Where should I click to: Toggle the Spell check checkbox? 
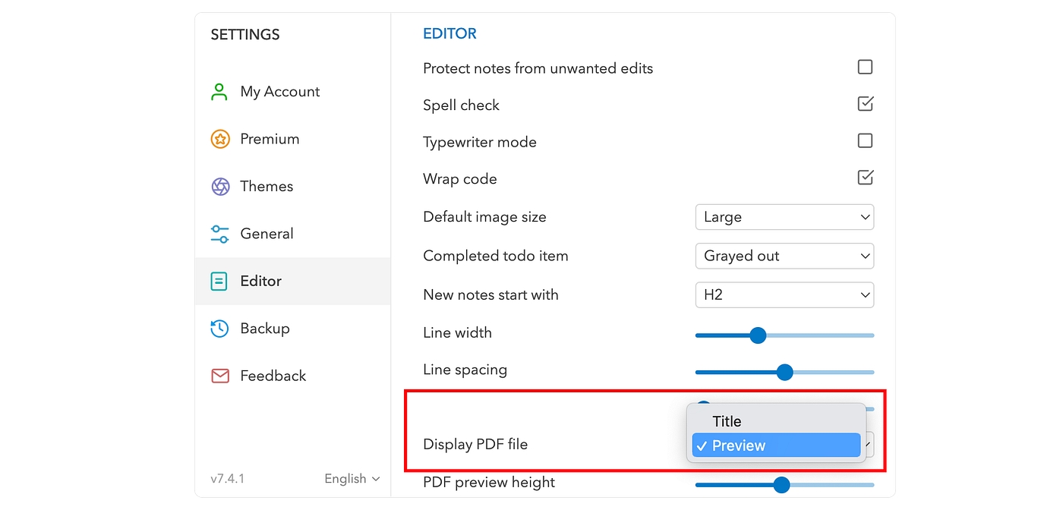(x=865, y=104)
